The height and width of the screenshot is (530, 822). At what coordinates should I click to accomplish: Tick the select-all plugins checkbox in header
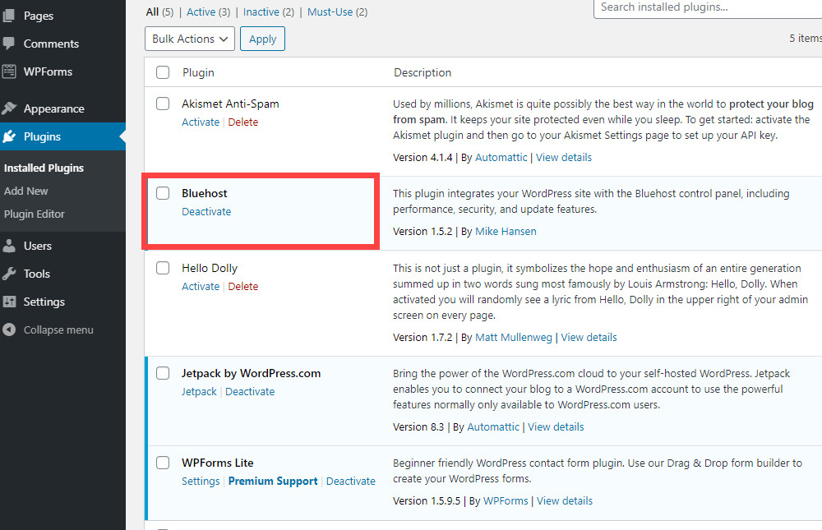tap(163, 72)
